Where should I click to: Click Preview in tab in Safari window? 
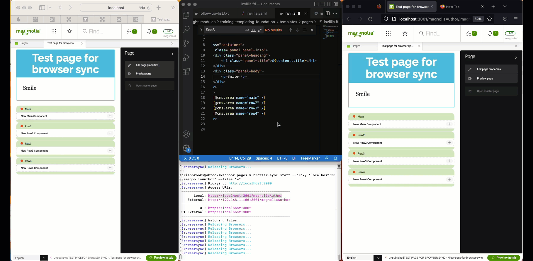(x=161, y=258)
